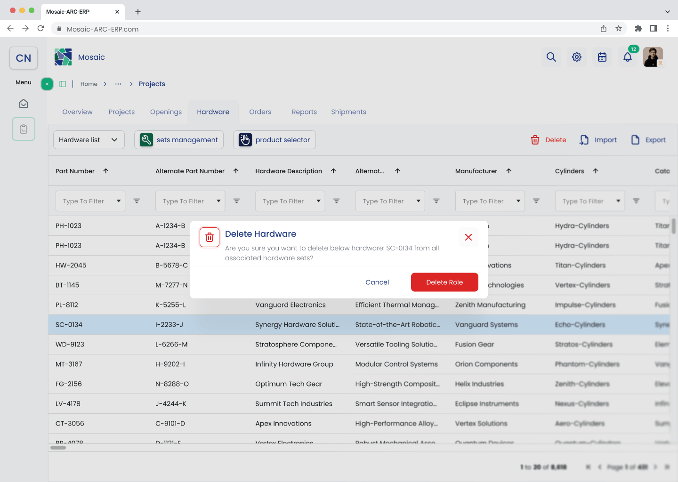
Task: Collapse sidebar with green double-chevron button
Action: point(47,84)
